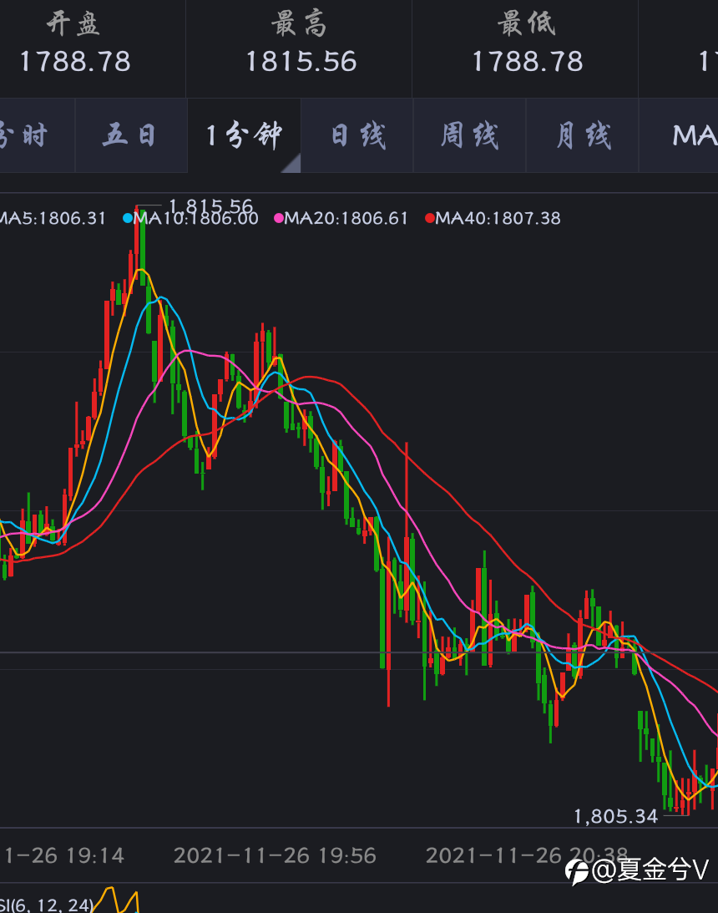Click the 开盘 value 1788.78

(75, 62)
